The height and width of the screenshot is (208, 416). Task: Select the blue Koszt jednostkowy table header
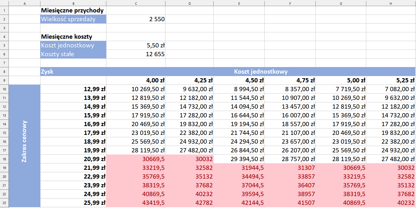(261, 72)
